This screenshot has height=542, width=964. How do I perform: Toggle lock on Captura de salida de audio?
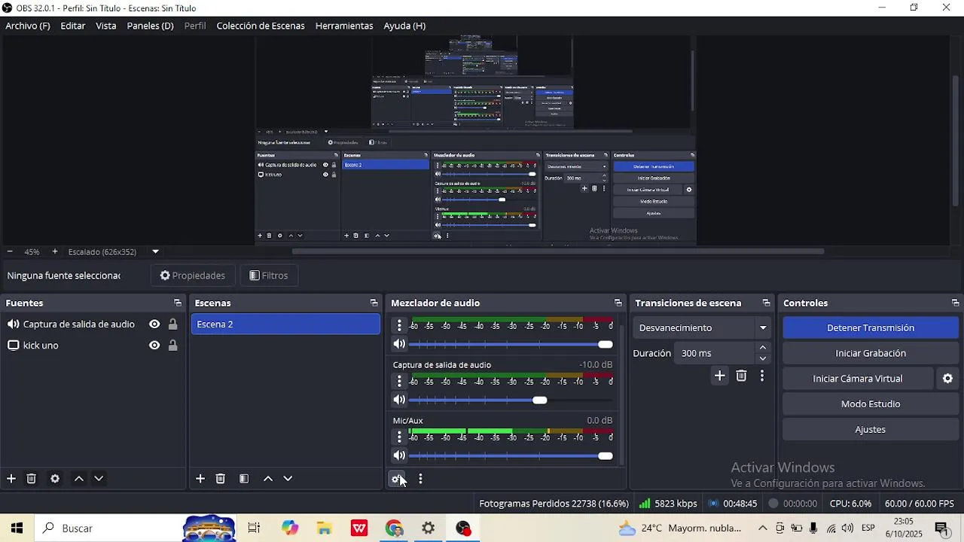point(173,324)
